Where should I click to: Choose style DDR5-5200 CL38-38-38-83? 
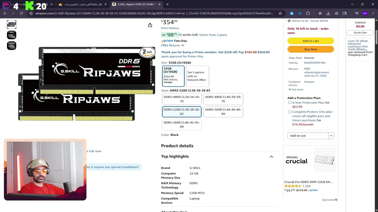tap(182, 112)
